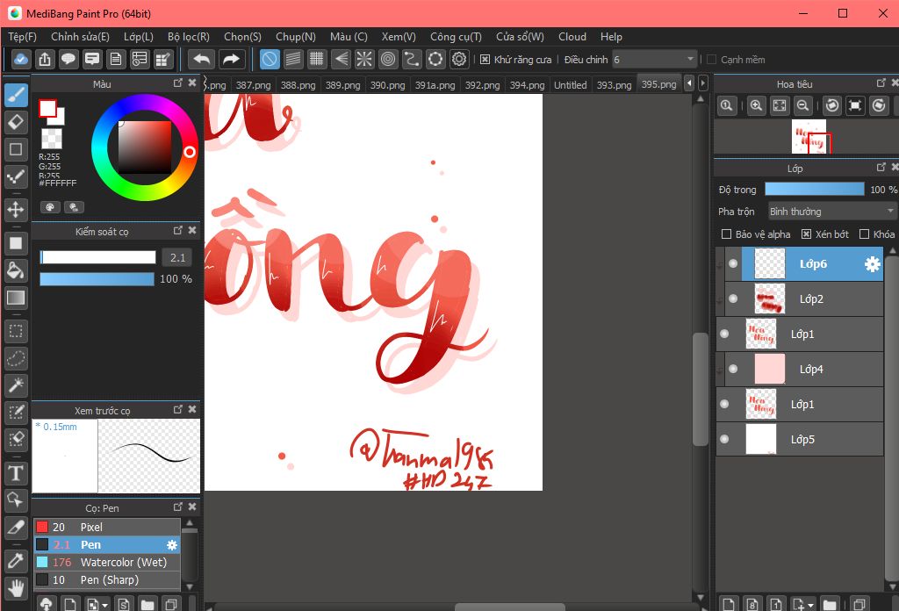Screen dimensions: 899x611
Task: Select the Magic Wand tool
Action: coord(16,385)
